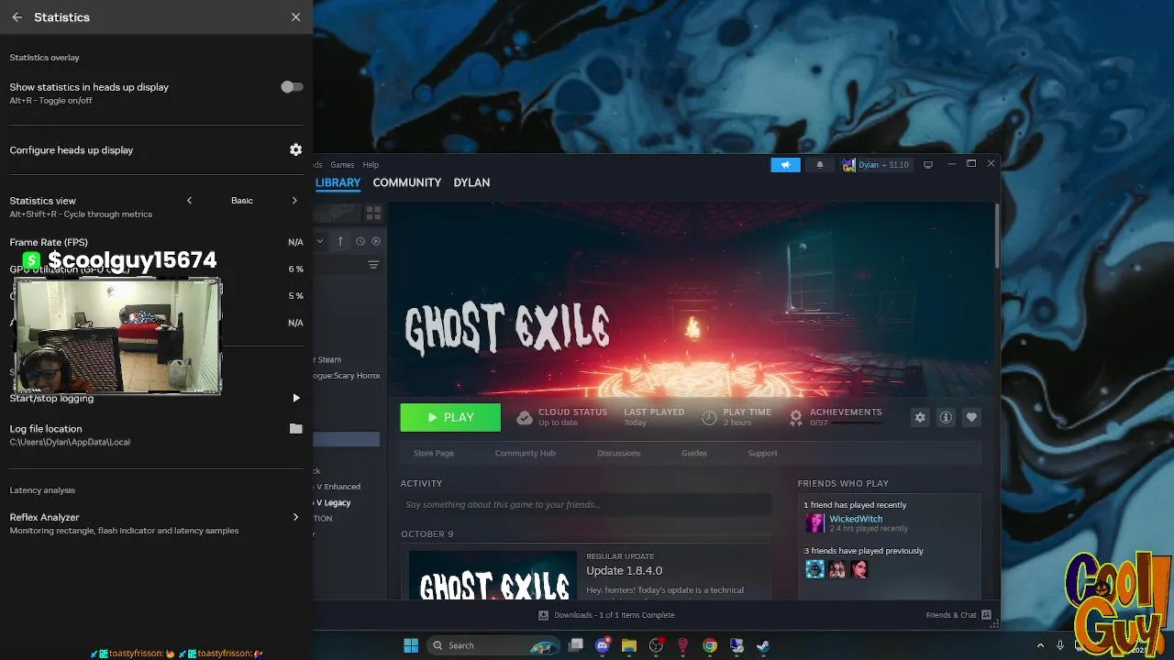
Task: Toggle Show statistics in heads up display
Action: point(292,86)
